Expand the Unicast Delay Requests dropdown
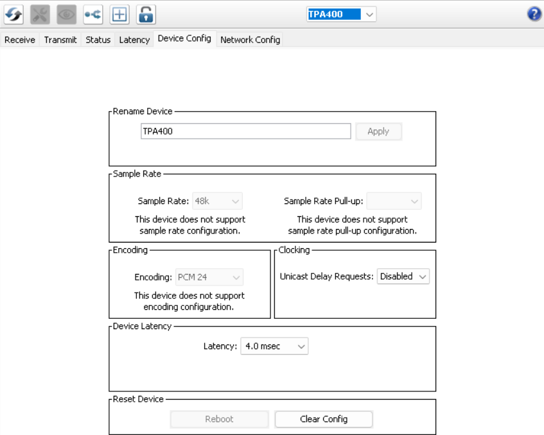Image resolution: width=544 pixels, height=435 pixels. 403,277
